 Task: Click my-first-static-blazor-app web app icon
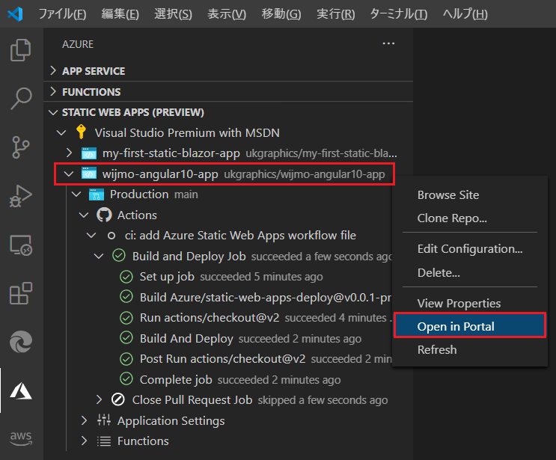coord(89,153)
